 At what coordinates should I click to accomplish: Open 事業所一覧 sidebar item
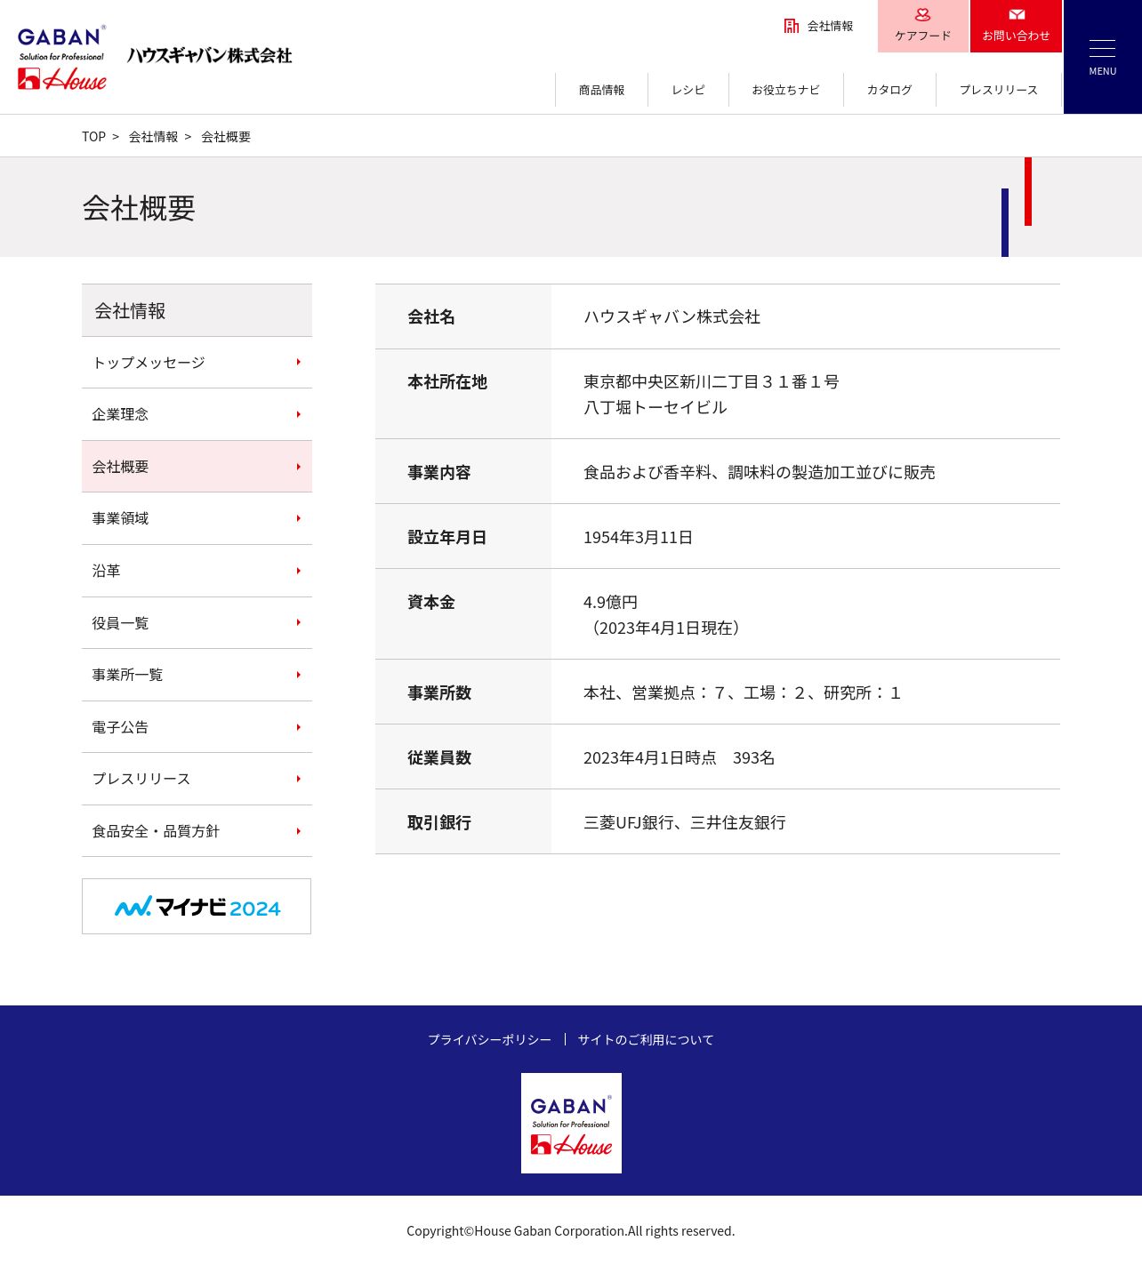click(197, 675)
